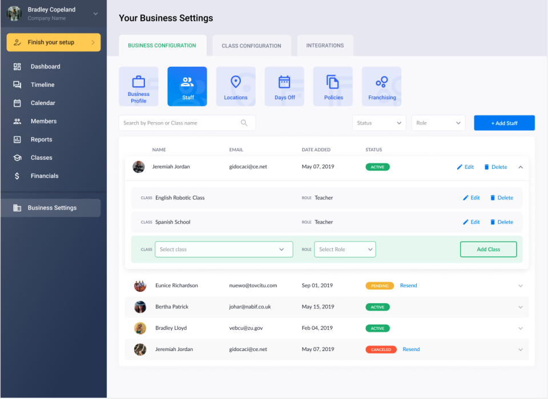Viewport: 548px width, 399px height.
Task: Open the Business Profile settings icon
Action: point(138,86)
